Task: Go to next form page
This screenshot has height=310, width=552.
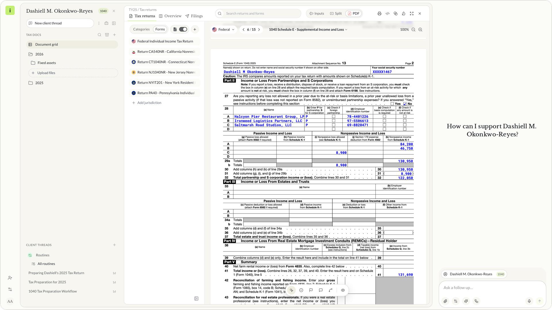Action: 259,30
